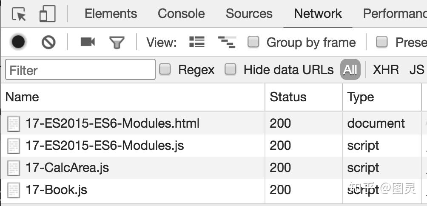Capture screenshots with camera icon
The image size is (427, 206).
tap(88, 42)
